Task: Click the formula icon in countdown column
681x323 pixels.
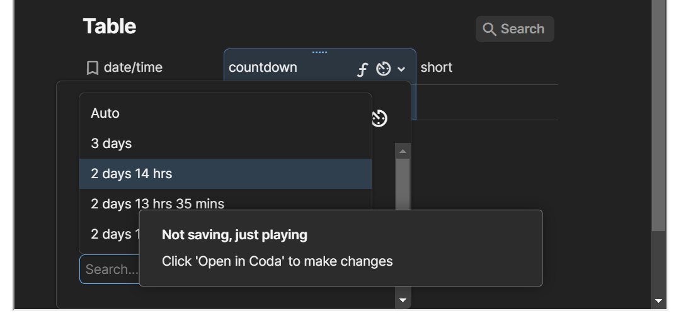Action: pos(362,69)
